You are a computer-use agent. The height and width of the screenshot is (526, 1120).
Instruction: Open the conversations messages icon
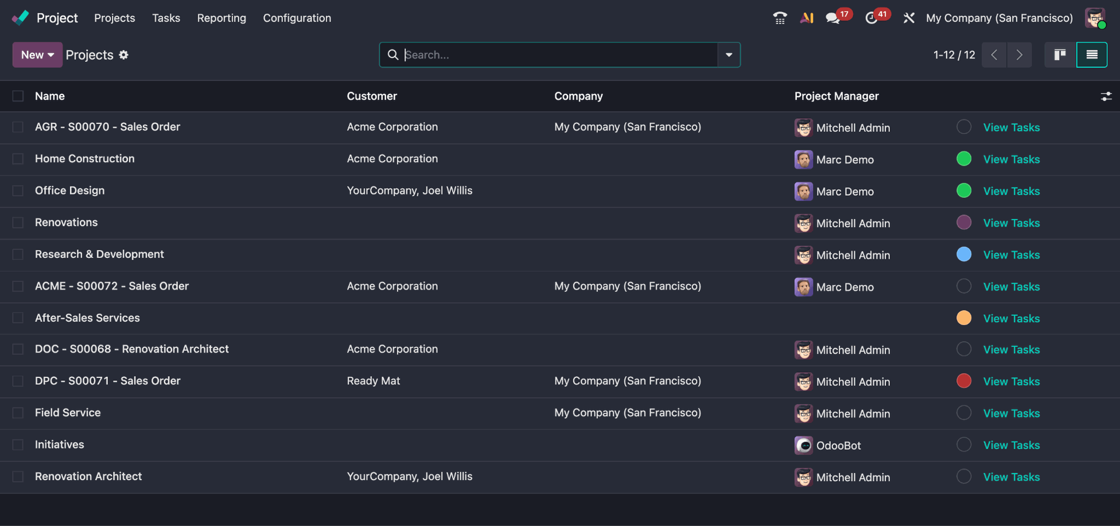833,18
